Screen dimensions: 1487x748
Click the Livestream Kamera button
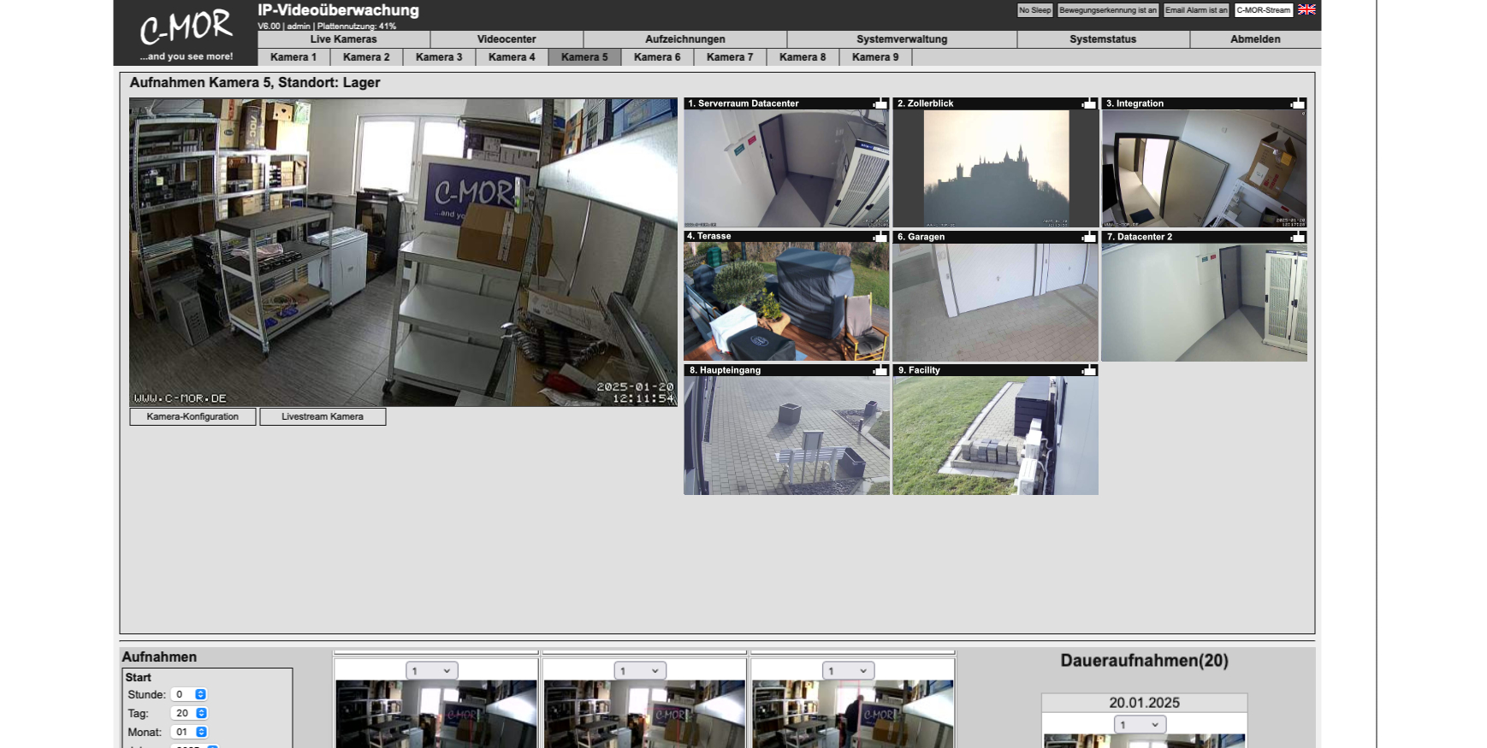[x=323, y=416]
